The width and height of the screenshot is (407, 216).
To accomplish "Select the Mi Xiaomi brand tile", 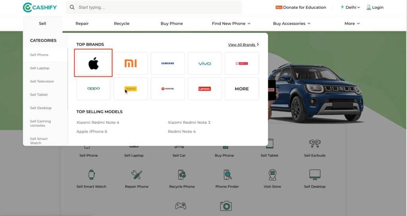I will pos(130,63).
